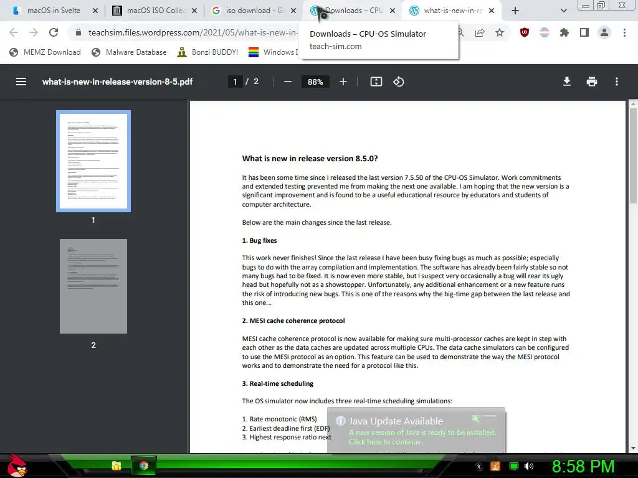Print the PDF document
Viewport: 638px width, 478px height.
592,82
